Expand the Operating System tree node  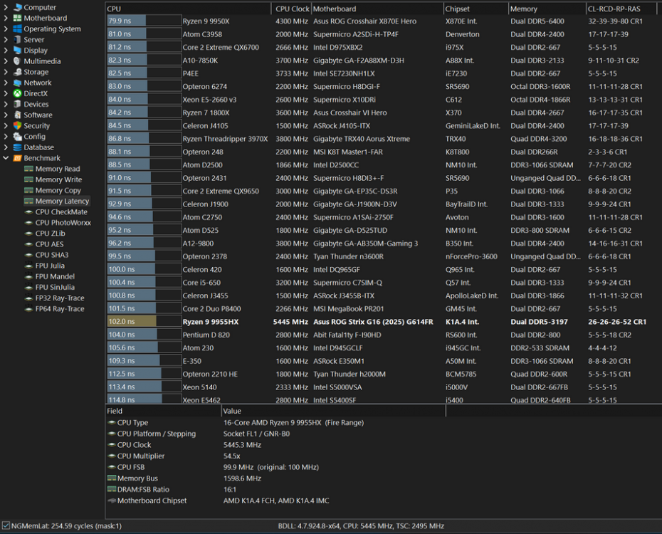tap(6, 29)
